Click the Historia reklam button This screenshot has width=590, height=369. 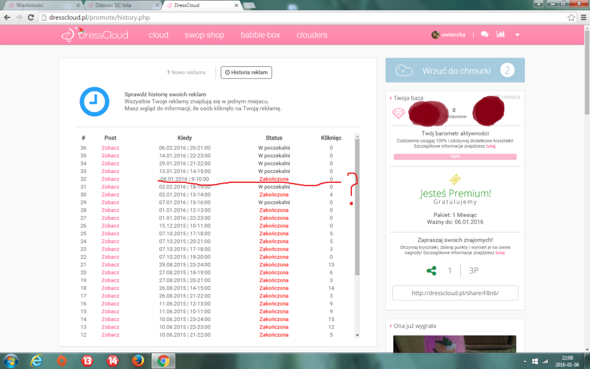click(247, 73)
